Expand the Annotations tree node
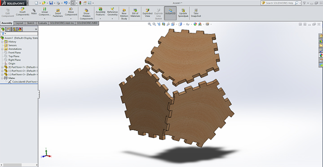The height and width of the screenshot is (167, 323). tap(2, 49)
